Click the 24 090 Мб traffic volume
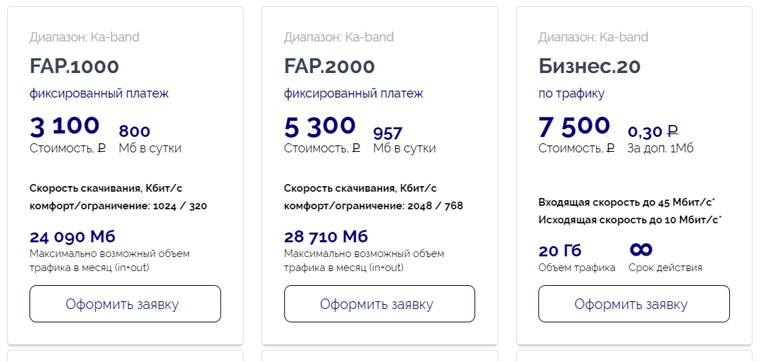This screenshot has width=763, height=361. point(72,237)
